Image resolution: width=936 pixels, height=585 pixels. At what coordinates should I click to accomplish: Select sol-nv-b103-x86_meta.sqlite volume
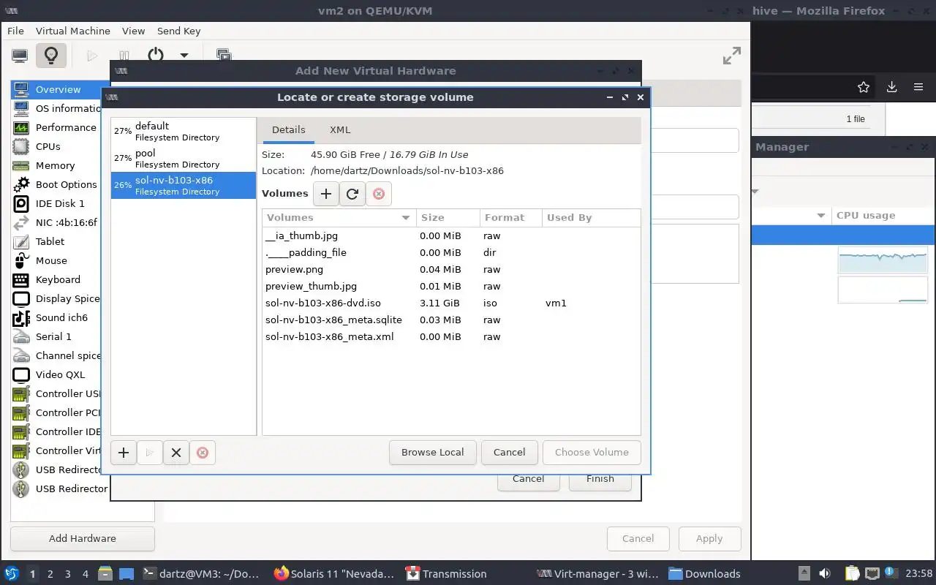pyautogui.click(x=451, y=320)
